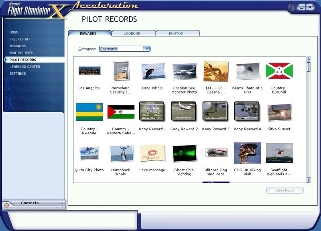
Task: Click the rewards list scrollbar down arrow
Action: click(309, 180)
